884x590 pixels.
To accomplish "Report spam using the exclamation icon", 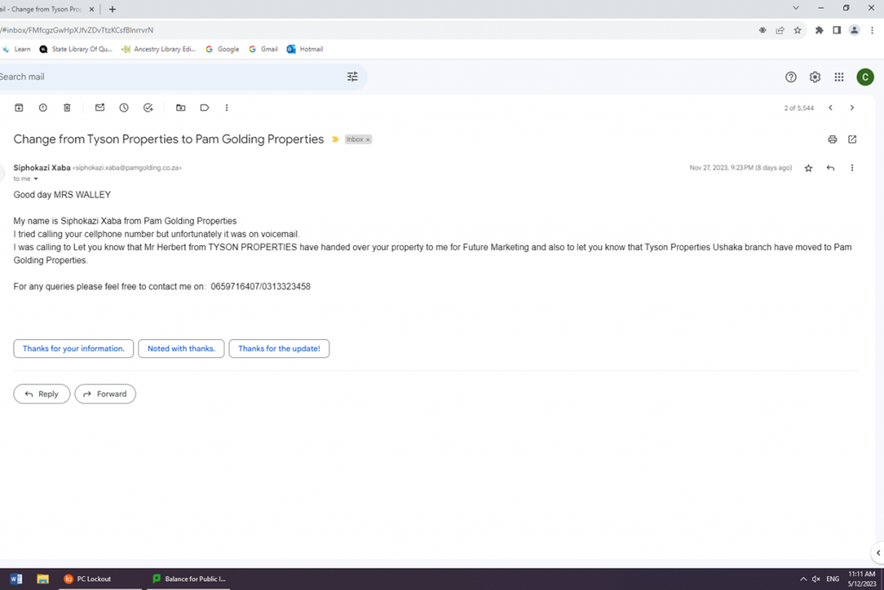I will coord(43,108).
